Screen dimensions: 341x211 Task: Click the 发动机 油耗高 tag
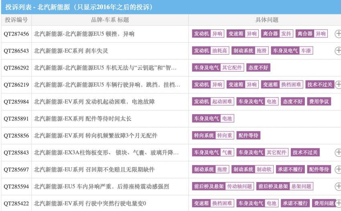(211, 51)
